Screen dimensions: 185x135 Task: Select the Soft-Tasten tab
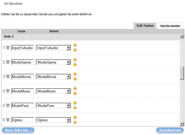145,25
